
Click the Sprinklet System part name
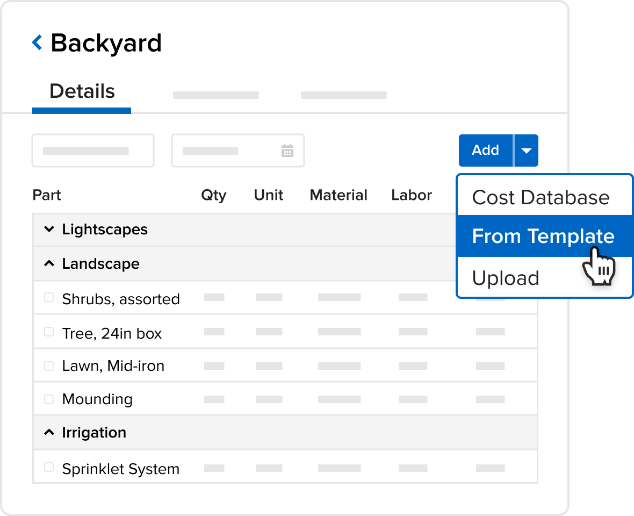121,469
